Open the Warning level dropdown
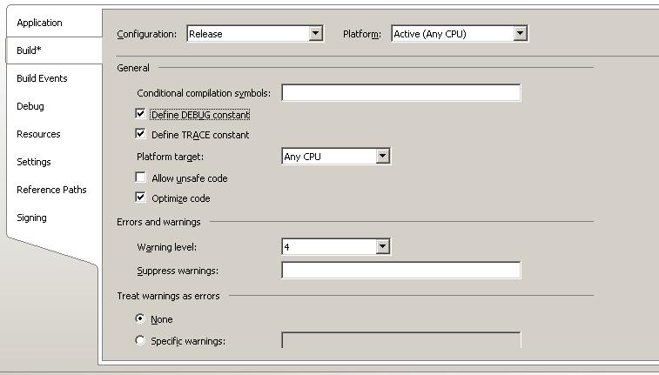This screenshot has width=659, height=375. point(336,246)
